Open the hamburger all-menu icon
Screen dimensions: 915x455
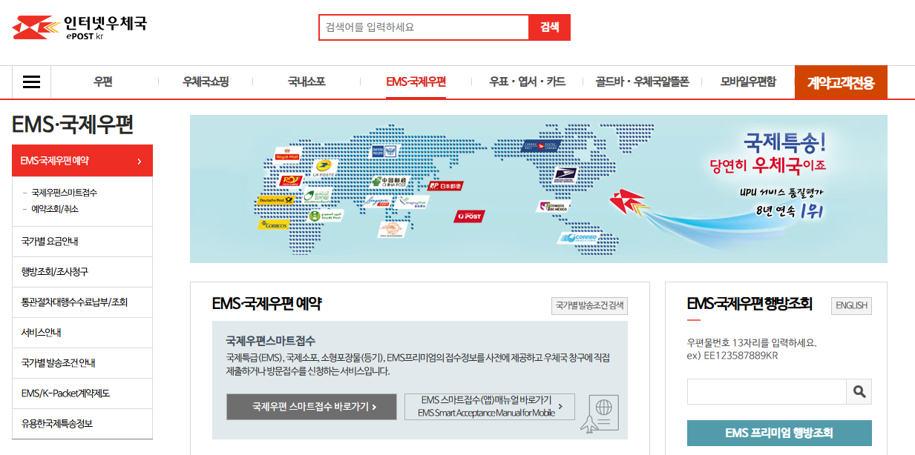coord(31,82)
